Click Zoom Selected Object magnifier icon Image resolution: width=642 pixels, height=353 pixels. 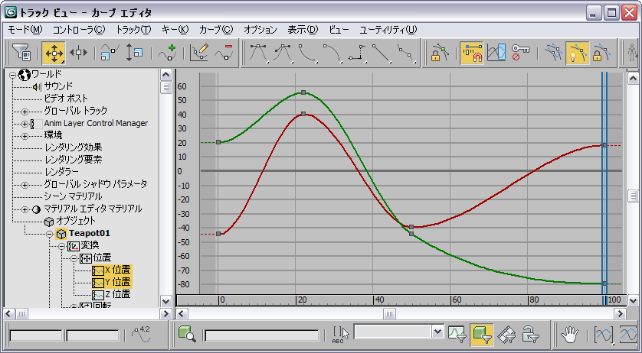[187, 333]
